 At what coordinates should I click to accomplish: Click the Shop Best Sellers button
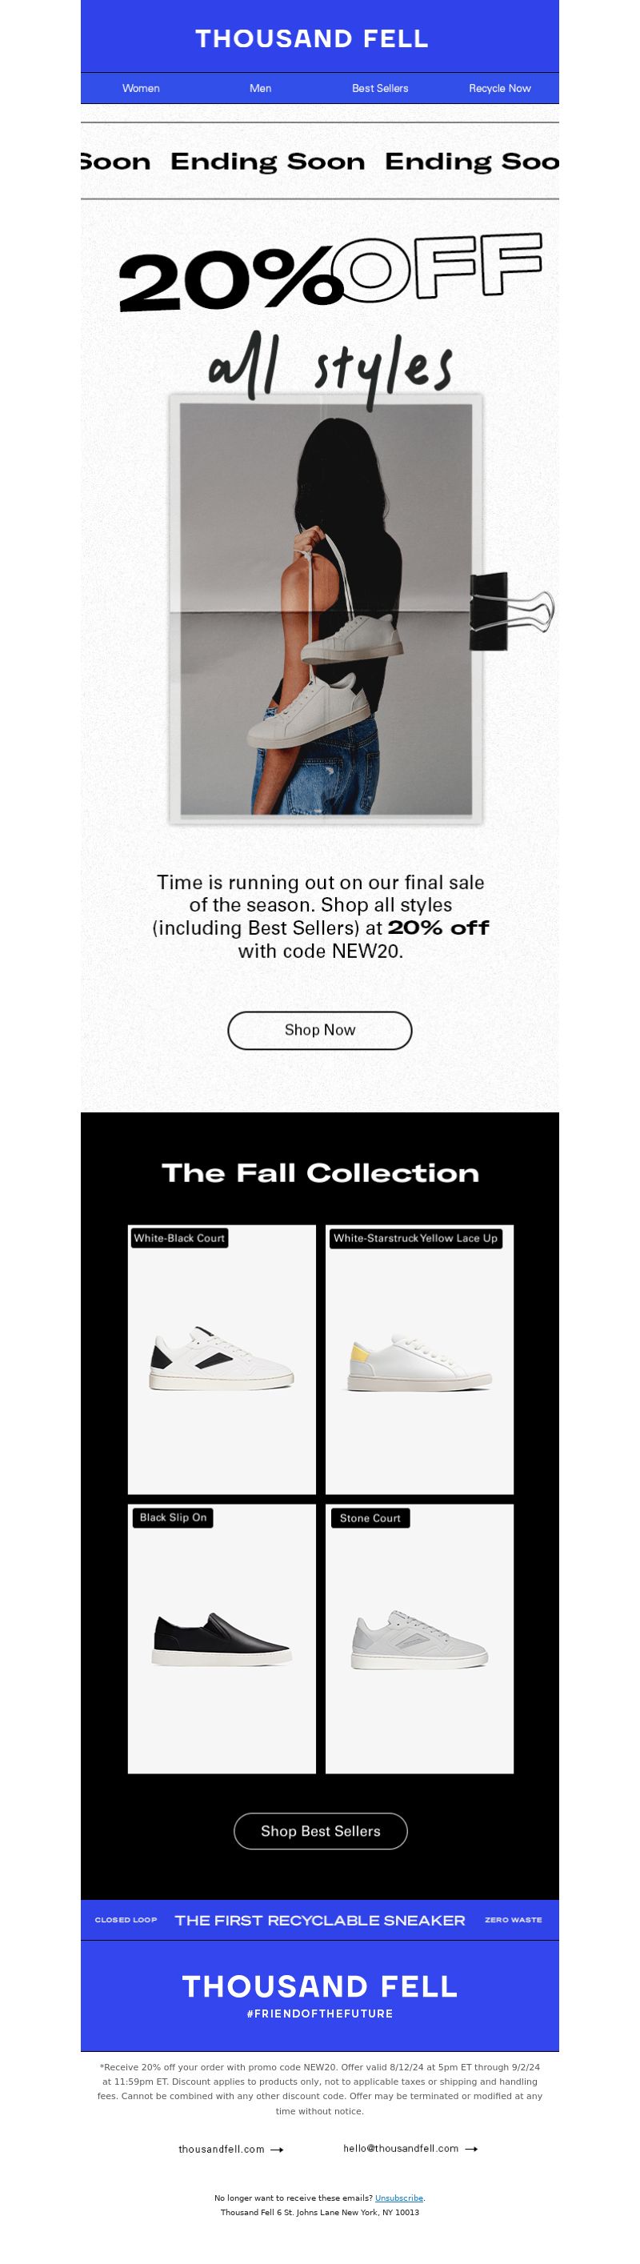(x=320, y=1831)
